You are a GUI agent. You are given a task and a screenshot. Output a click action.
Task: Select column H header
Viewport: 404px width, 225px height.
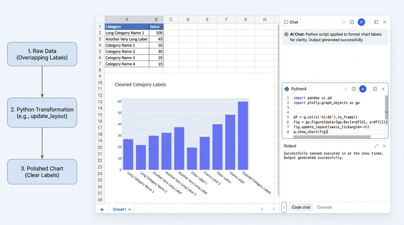pos(264,20)
